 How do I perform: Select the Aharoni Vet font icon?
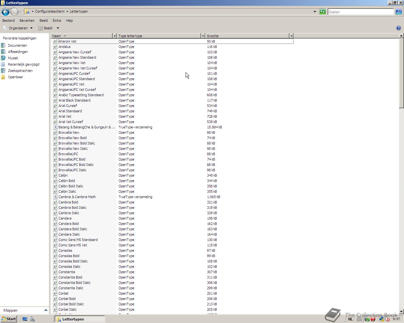pos(56,41)
